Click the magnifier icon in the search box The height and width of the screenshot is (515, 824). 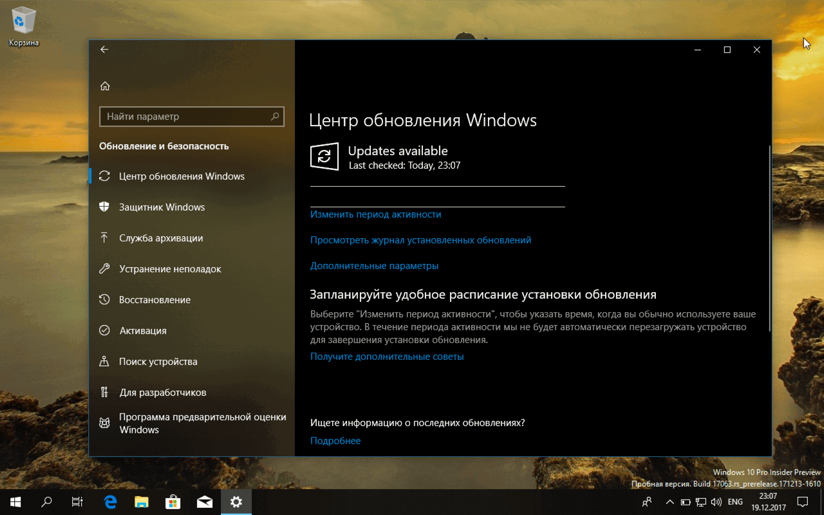(x=275, y=117)
